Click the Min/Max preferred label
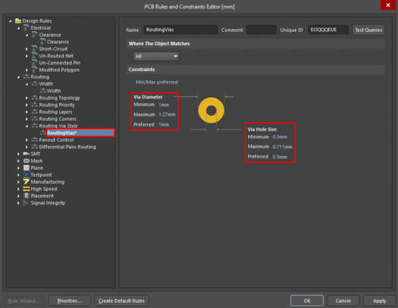 (x=157, y=82)
